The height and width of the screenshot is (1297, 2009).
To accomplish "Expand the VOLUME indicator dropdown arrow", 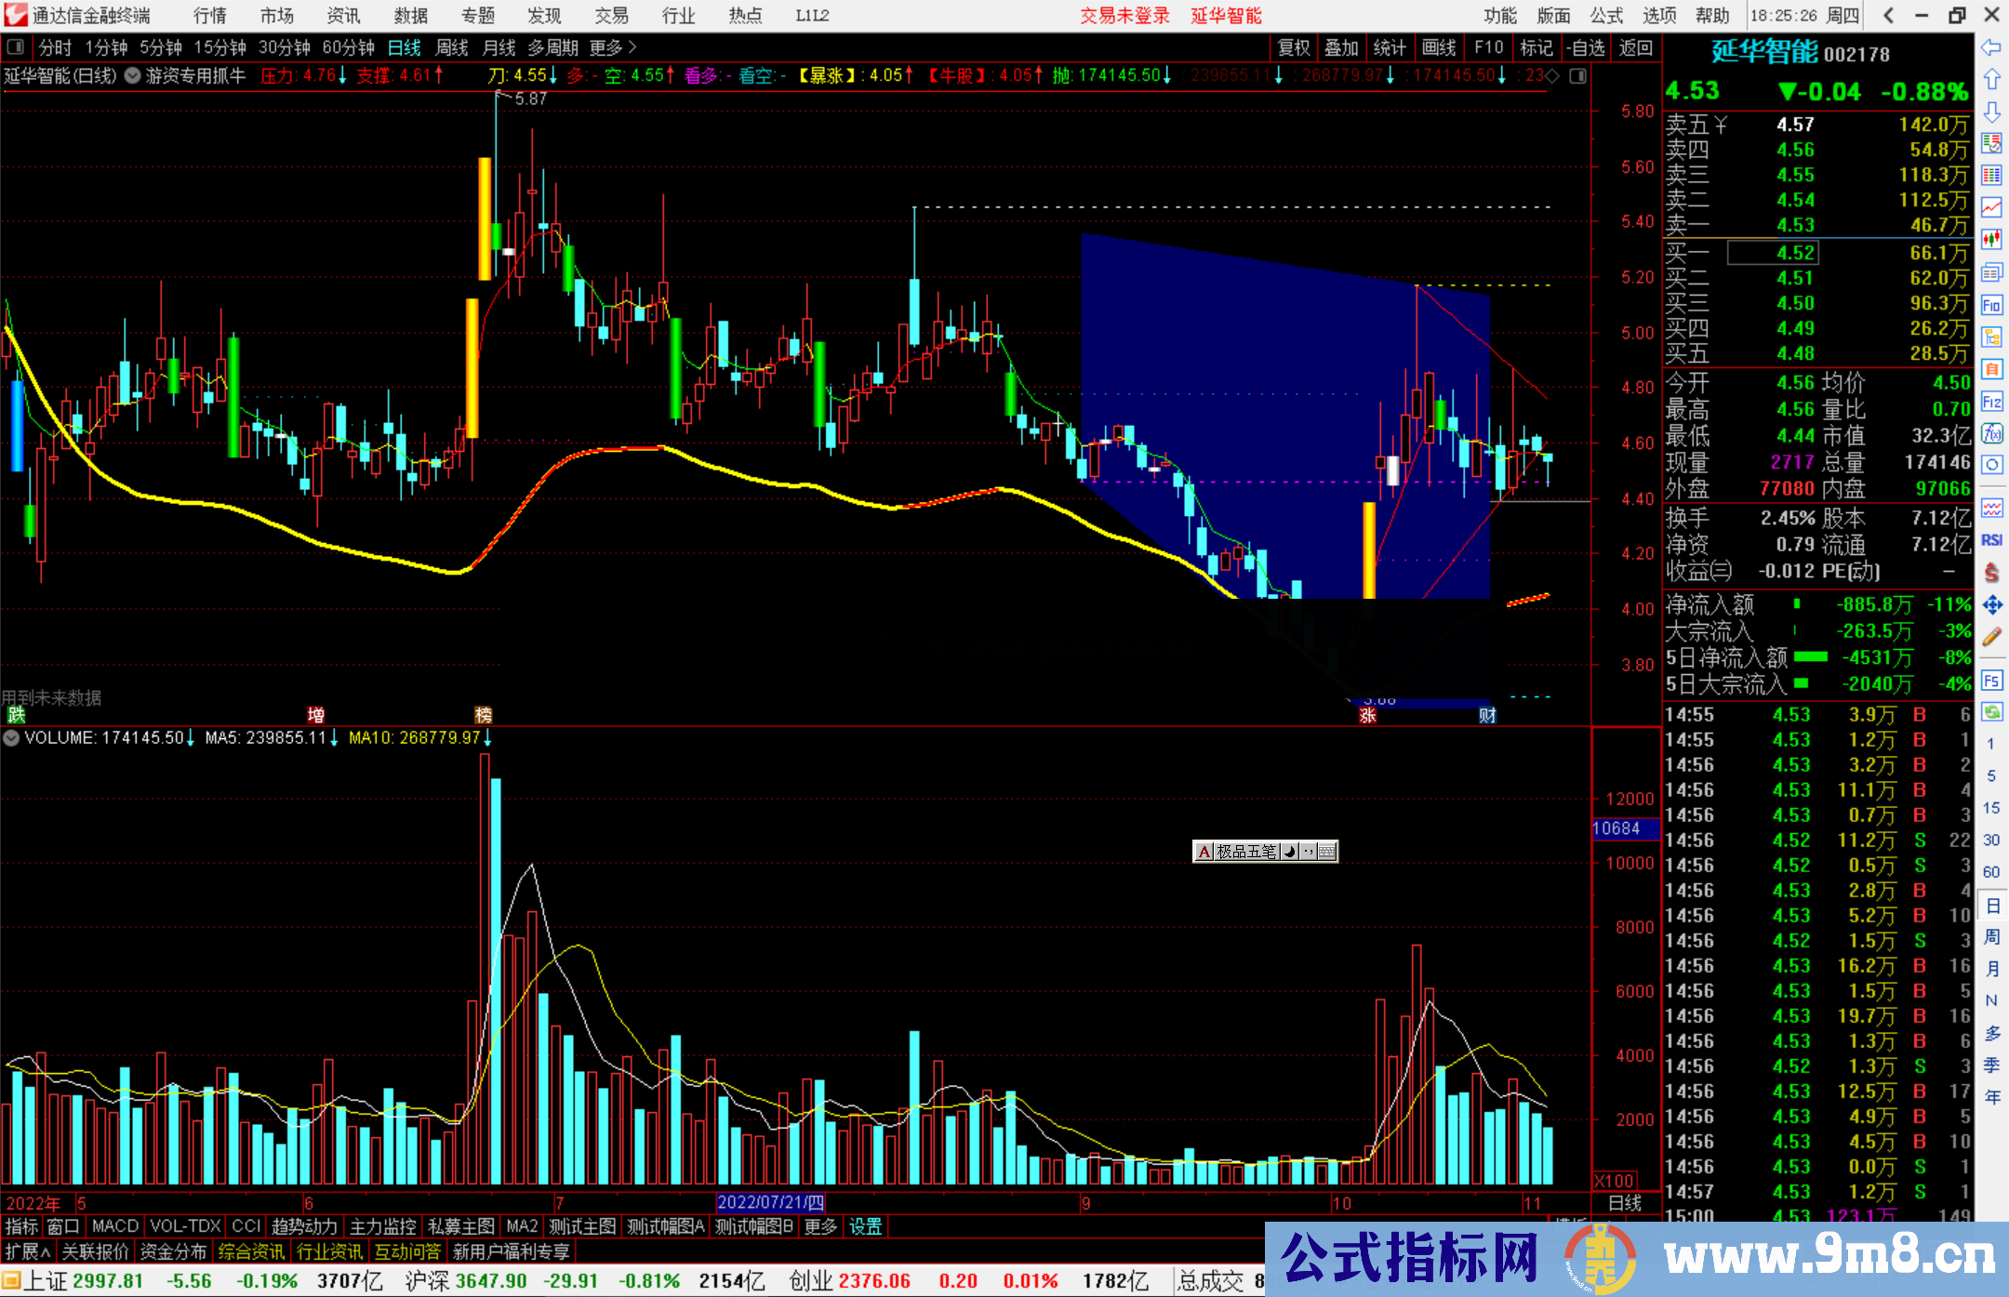I will coord(11,738).
